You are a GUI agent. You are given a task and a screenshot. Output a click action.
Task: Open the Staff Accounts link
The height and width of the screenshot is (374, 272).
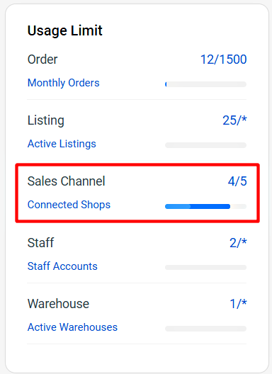coord(62,266)
